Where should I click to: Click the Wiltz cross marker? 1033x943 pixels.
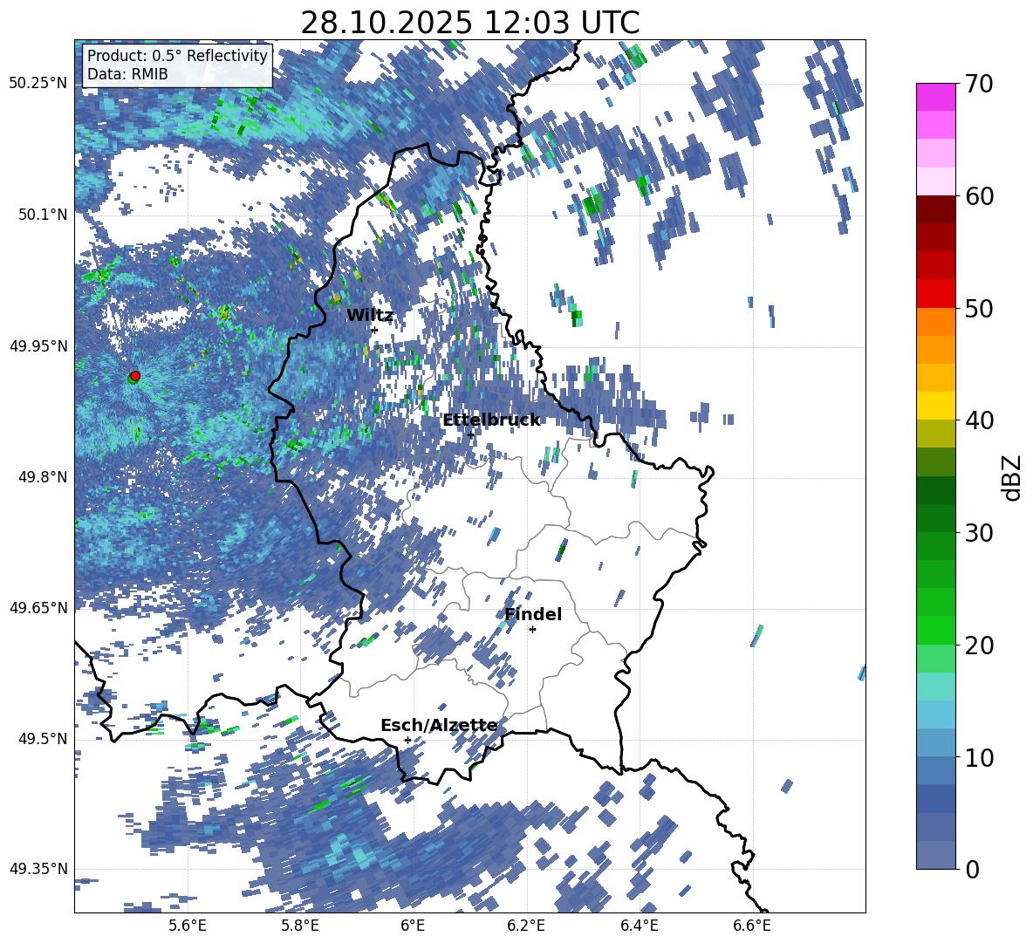point(374,330)
